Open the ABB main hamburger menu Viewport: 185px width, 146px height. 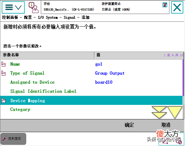[x=13, y=7]
